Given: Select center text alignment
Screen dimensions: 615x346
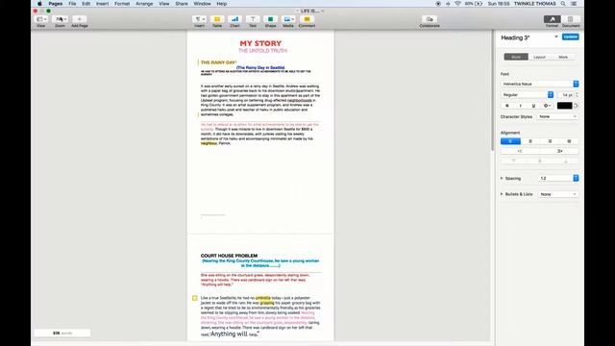Looking at the screenshot, I should pyautogui.click(x=529, y=141).
